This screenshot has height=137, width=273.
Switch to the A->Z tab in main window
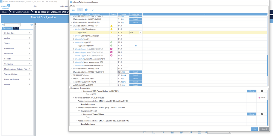pyautogui.click(x=16, y=28)
